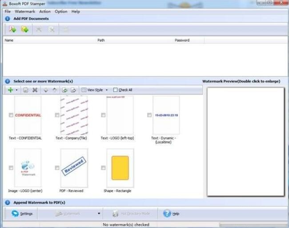Click the Move watermark down icon
This screenshot has width=289, height=228.
[x=46, y=90]
